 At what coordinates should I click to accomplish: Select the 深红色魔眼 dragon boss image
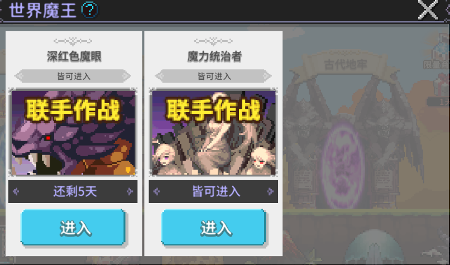click(73, 132)
